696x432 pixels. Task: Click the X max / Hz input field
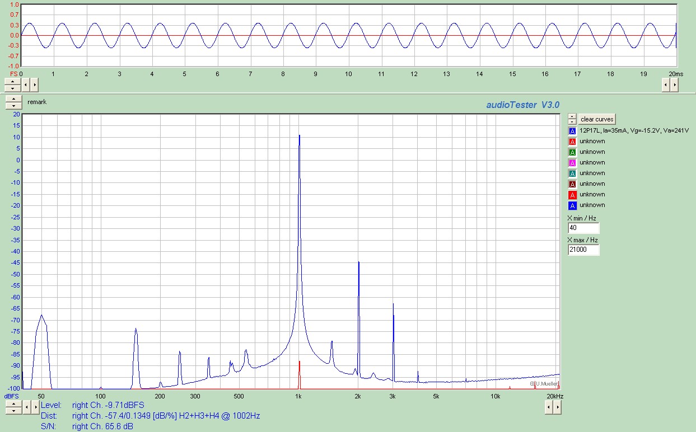(x=583, y=250)
